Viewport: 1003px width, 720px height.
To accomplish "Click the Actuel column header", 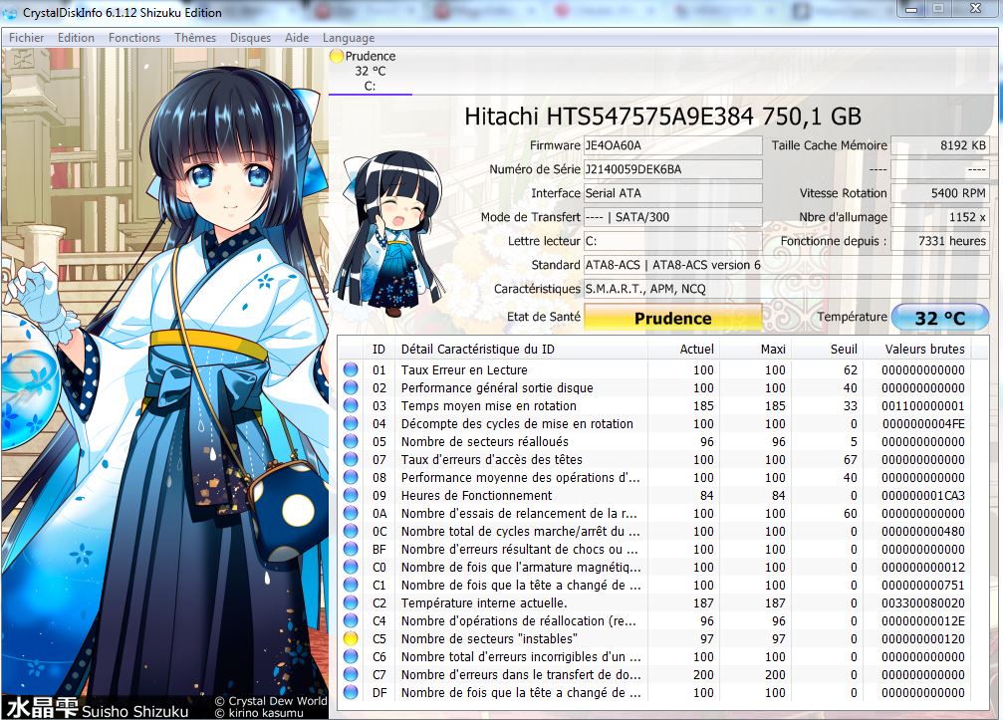I will pyautogui.click(x=684, y=350).
